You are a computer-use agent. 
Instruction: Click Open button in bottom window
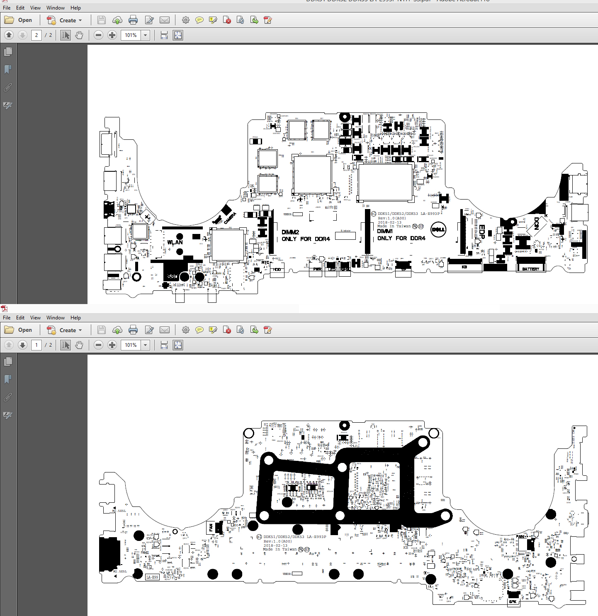click(18, 330)
